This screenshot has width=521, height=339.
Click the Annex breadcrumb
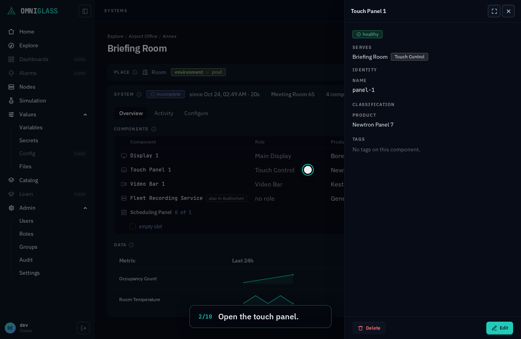[x=169, y=36]
